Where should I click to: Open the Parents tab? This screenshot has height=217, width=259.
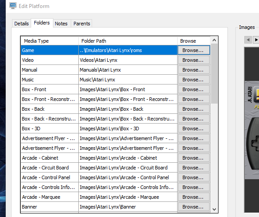pyautogui.click(x=81, y=24)
